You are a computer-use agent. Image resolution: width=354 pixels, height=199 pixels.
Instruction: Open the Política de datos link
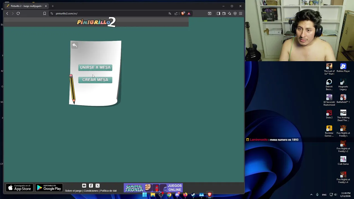pyautogui.click(x=108, y=191)
